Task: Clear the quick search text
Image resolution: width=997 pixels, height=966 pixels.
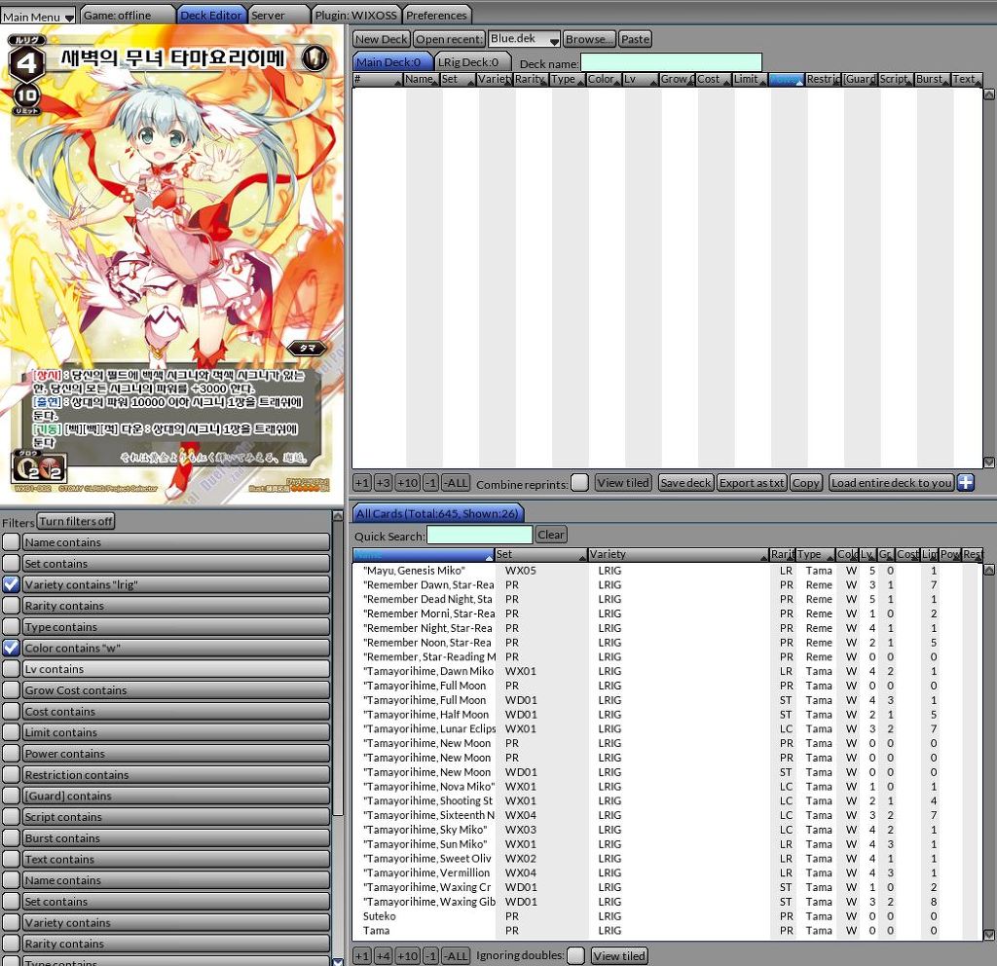Action: click(x=551, y=535)
